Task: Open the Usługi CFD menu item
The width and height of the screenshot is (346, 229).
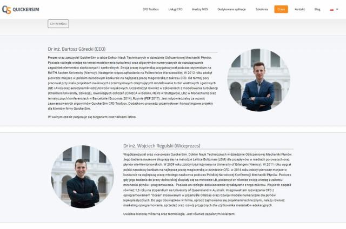Action: click(x=175, y=9)
